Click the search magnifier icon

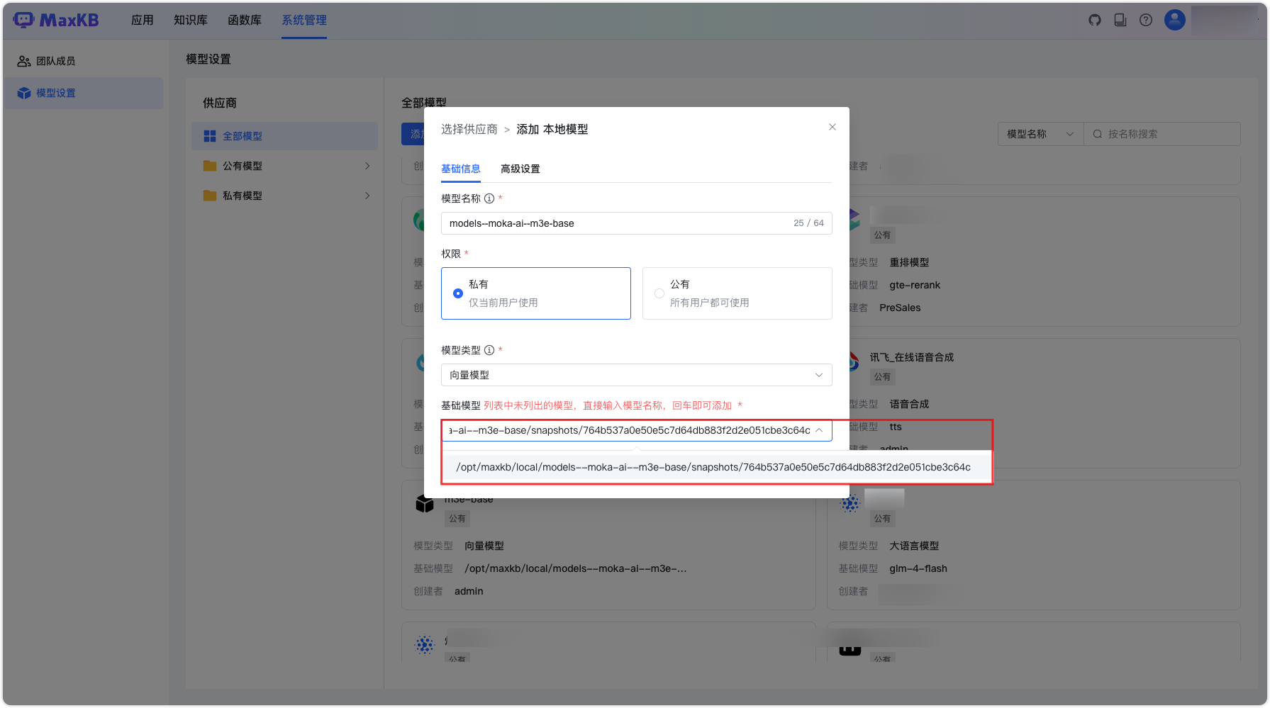pyautogui.click(x=1098, y=134)
